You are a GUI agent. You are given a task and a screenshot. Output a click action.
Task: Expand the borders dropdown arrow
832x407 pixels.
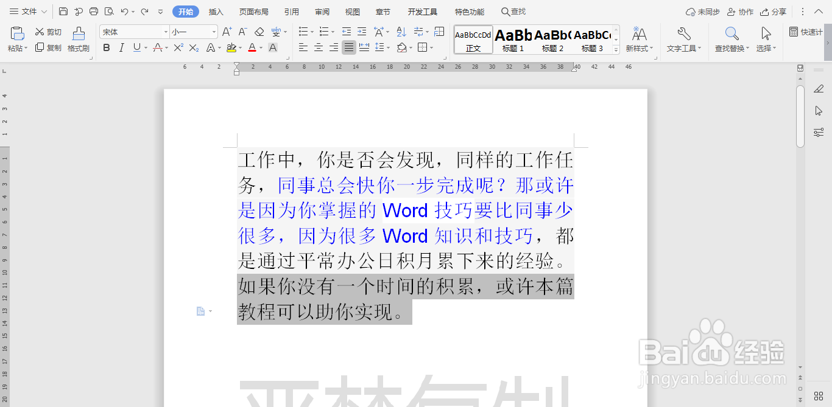(x=432, y=47)
